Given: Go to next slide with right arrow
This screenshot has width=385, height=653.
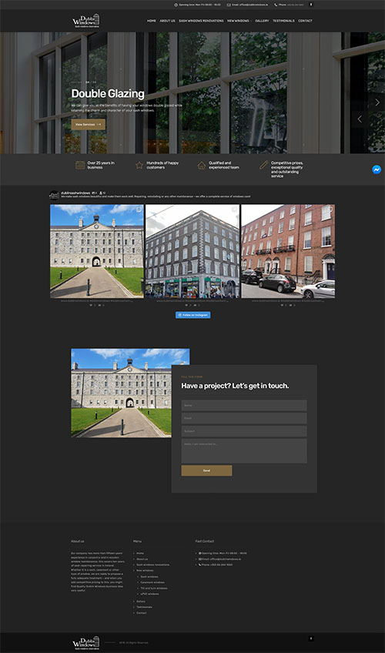Looking at the screenshot, I should point(377,102).
